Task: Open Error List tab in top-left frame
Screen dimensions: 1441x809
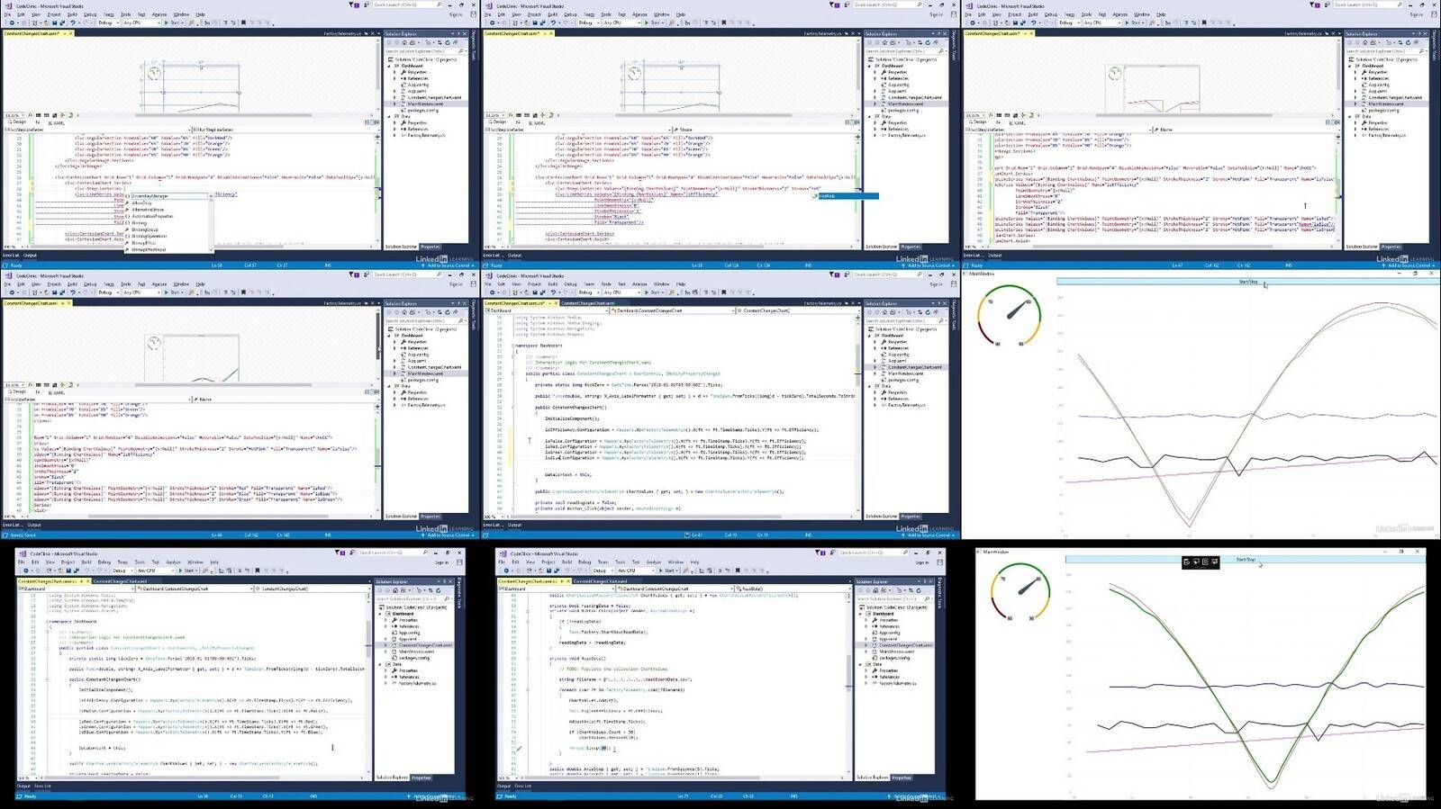Action: pos(11,255)
